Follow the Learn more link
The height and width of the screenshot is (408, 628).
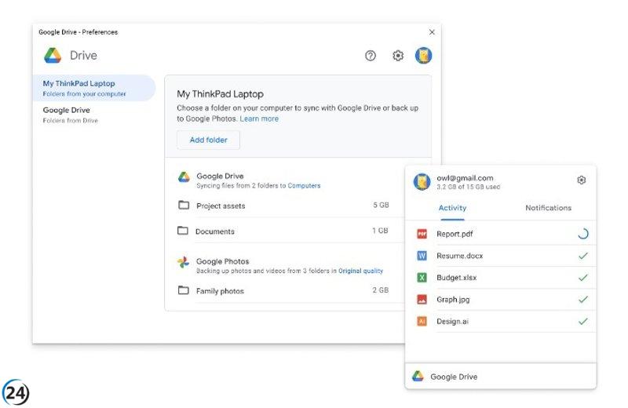(x=259, y=119)
